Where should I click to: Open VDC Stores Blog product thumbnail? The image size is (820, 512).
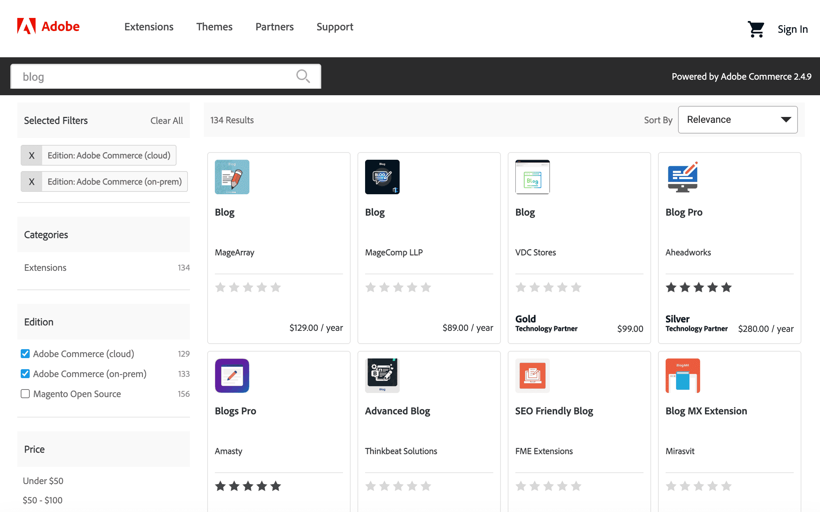coord(533,177)
